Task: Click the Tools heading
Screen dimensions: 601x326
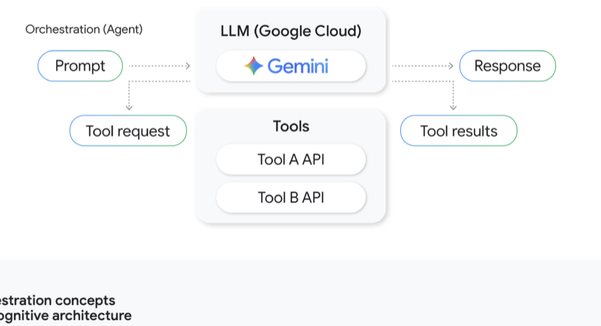Action: point(291,126)
